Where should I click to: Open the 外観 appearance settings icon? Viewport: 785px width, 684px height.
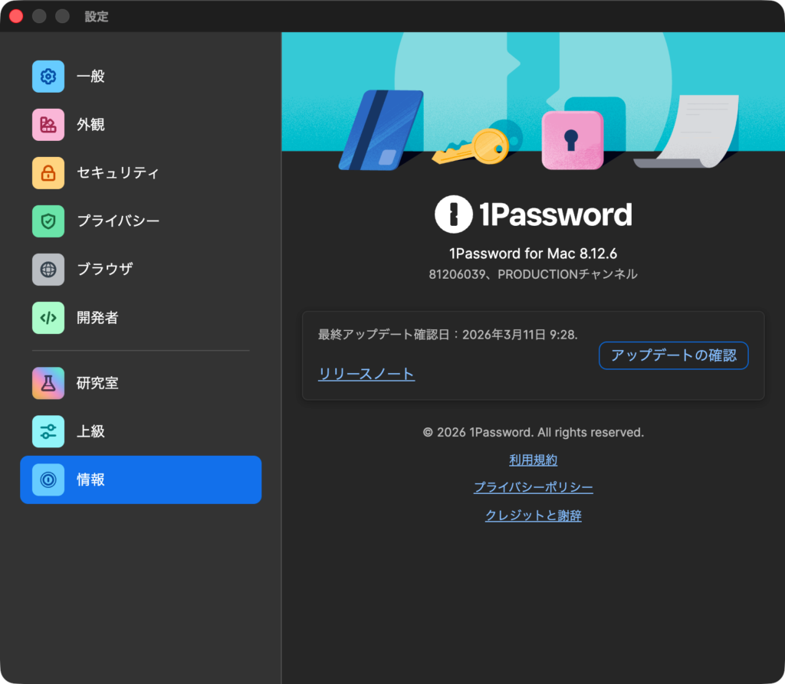48,125
